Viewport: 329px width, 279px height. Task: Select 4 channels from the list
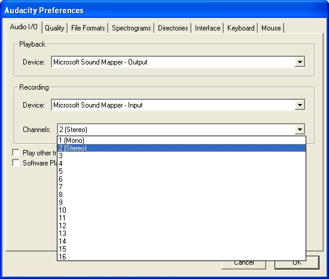point(181,164)
